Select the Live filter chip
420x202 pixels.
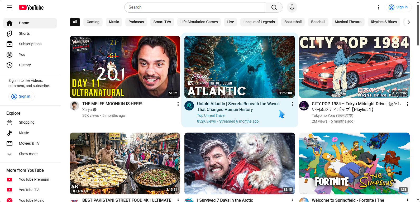coord(231,22)
